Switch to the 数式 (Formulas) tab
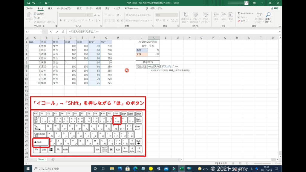The height and width of the screenshot is (172, 306). click(x=79, y=8)
